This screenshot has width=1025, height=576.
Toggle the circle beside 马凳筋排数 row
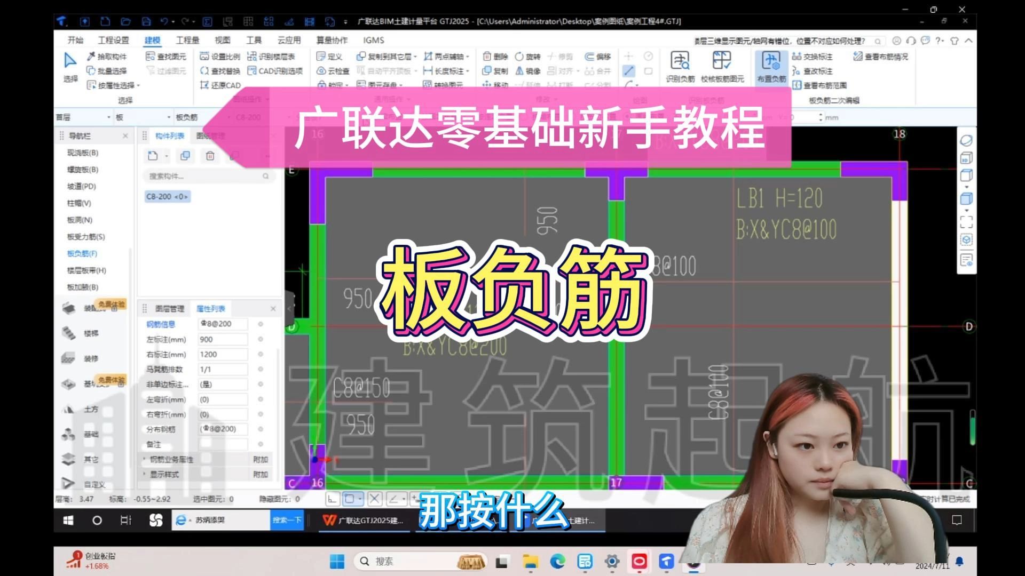tap(261, 369)
